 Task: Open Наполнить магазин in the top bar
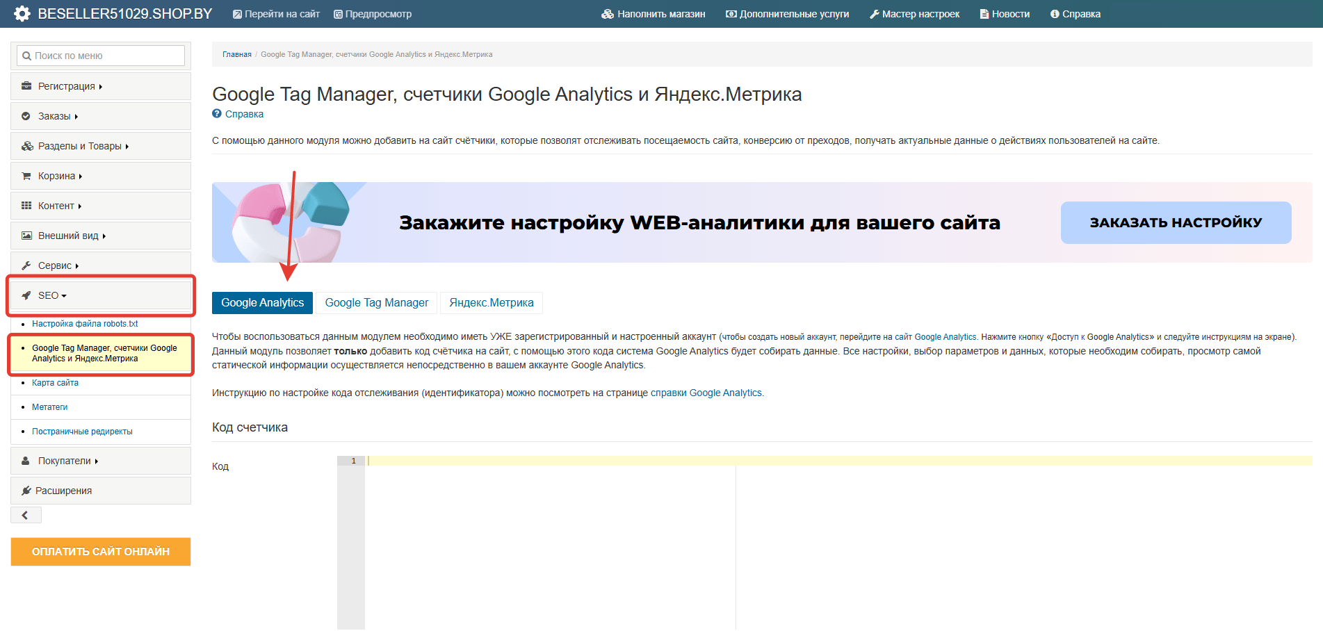coord(654,14)
